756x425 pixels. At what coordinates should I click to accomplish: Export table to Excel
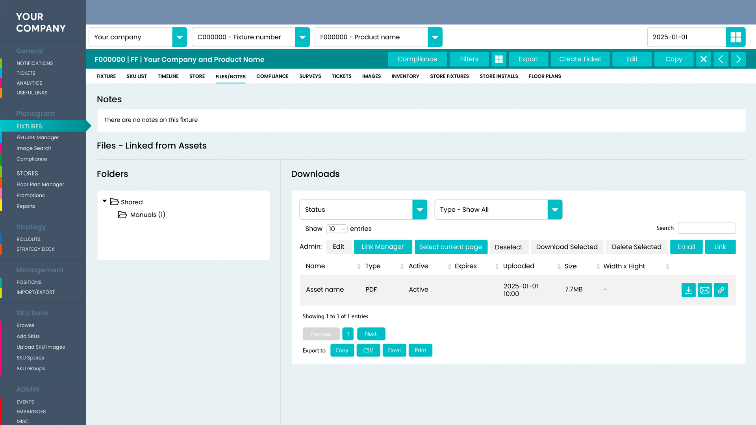pyautogui.click(x=394, y=350)
